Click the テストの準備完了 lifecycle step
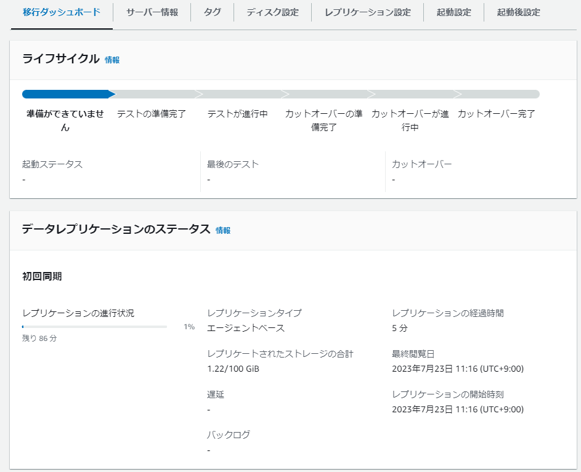The image size is (581, 472). (x=152, y=114)
